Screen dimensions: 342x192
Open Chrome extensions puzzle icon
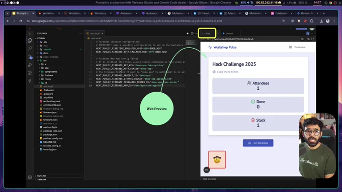[x=312, y=21]
